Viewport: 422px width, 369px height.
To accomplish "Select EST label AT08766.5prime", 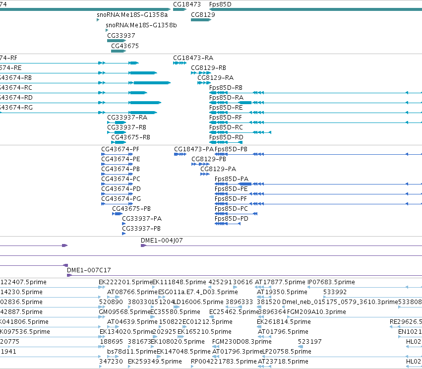I will pos(132,292).
